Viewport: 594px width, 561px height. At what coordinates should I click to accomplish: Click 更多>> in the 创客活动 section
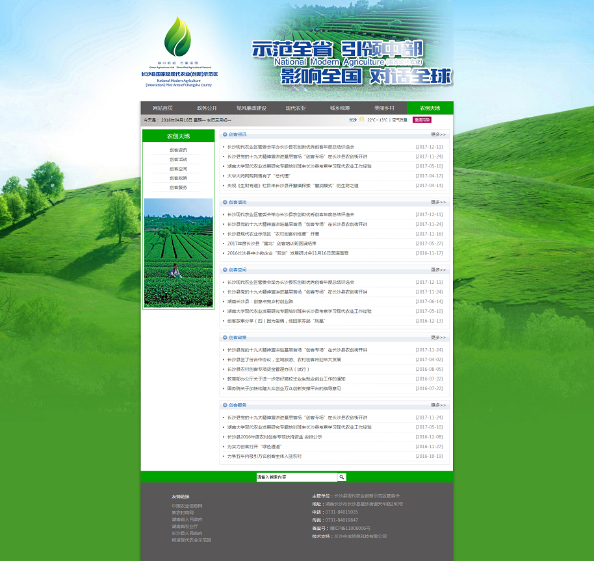(x=438, y=202)
